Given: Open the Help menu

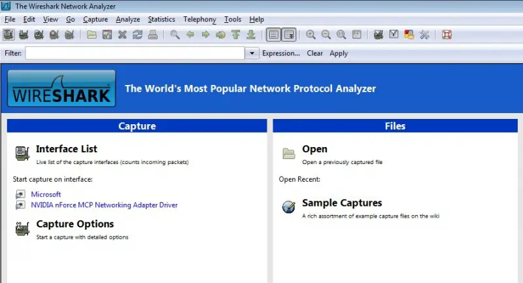Looking at the screenshot, I should tap(256, 20).
